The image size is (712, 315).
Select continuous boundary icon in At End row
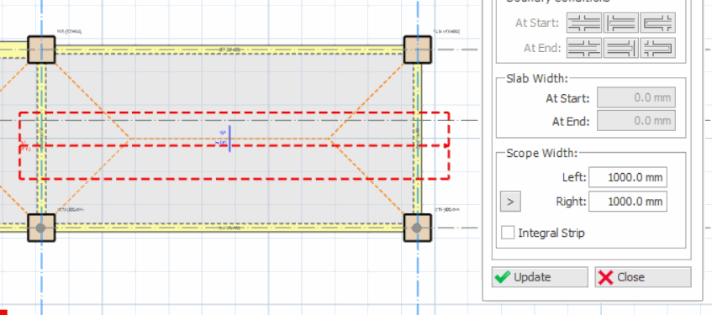click(584, 48)
